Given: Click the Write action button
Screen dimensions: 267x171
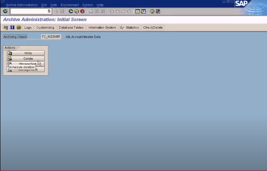Looking at the screenshot, I should point(26,53).
